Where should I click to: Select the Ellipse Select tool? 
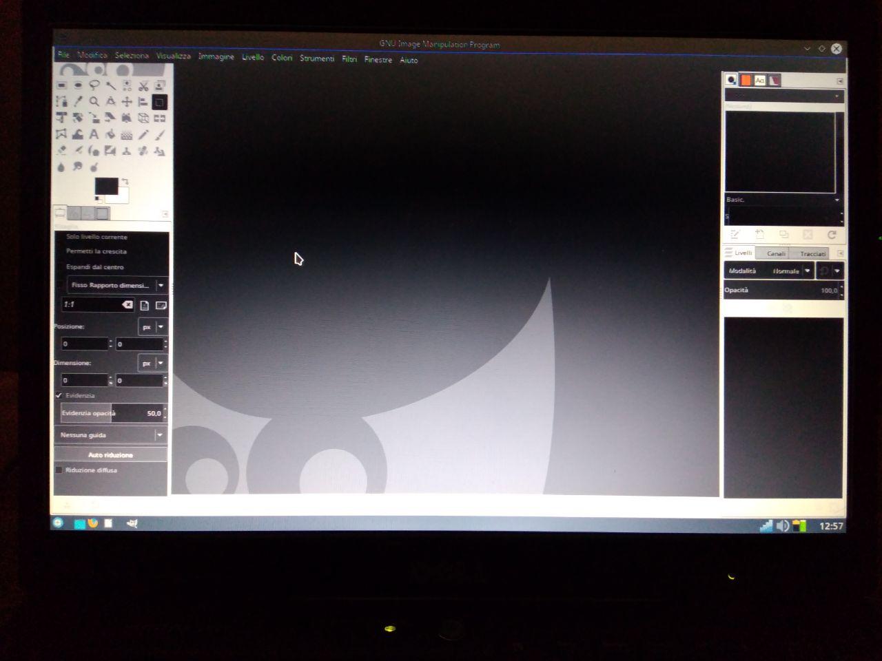[78, 85]
